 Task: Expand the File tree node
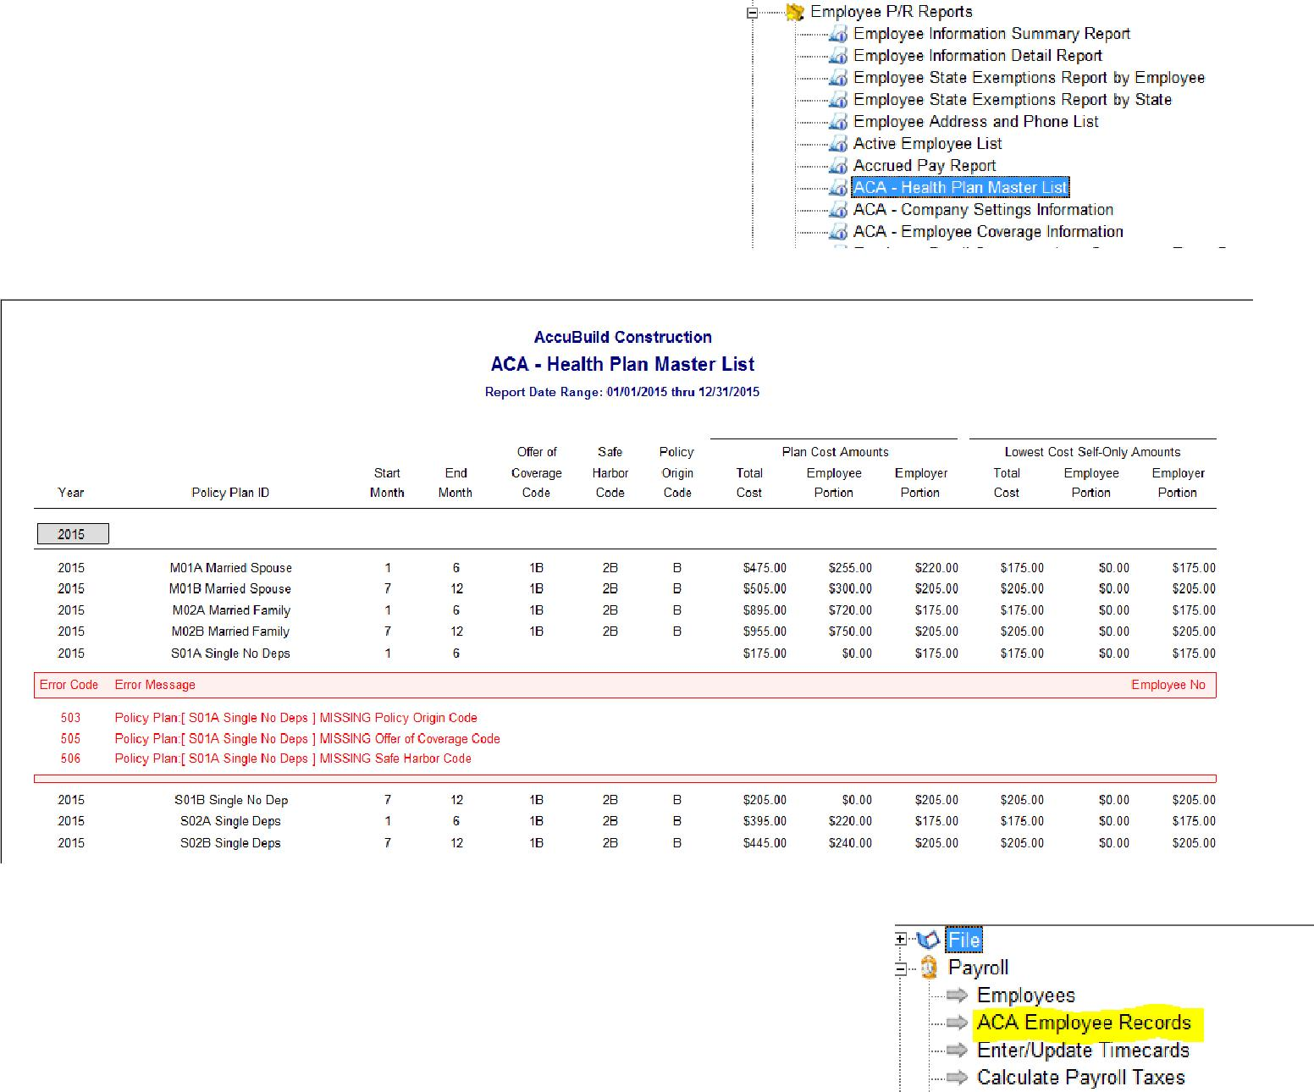tap(901, 939)
